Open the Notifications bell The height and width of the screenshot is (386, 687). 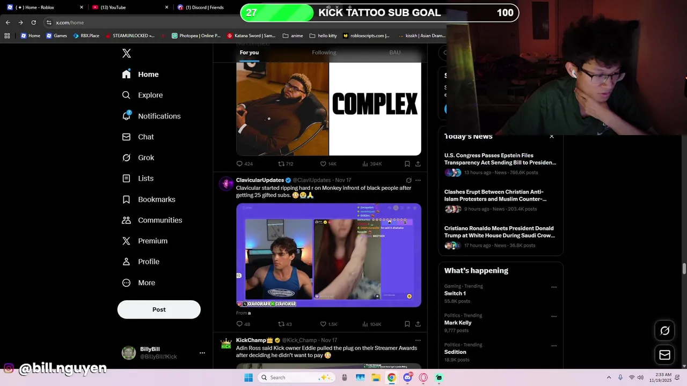151,116
